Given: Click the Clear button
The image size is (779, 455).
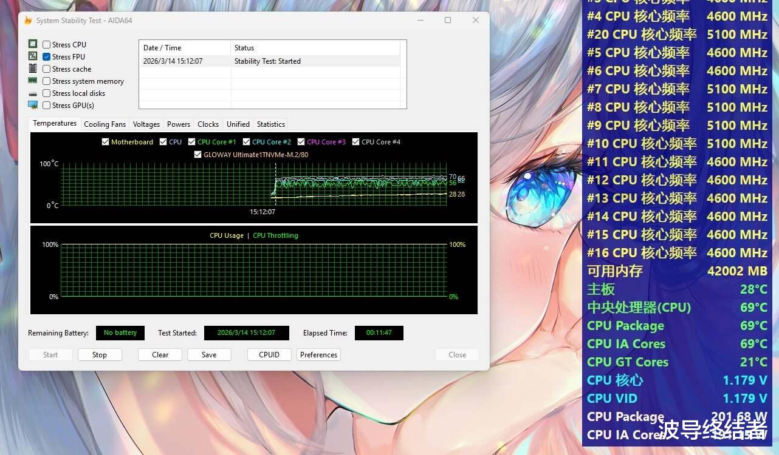Looking at the screenshot, I should coord(160,355).
